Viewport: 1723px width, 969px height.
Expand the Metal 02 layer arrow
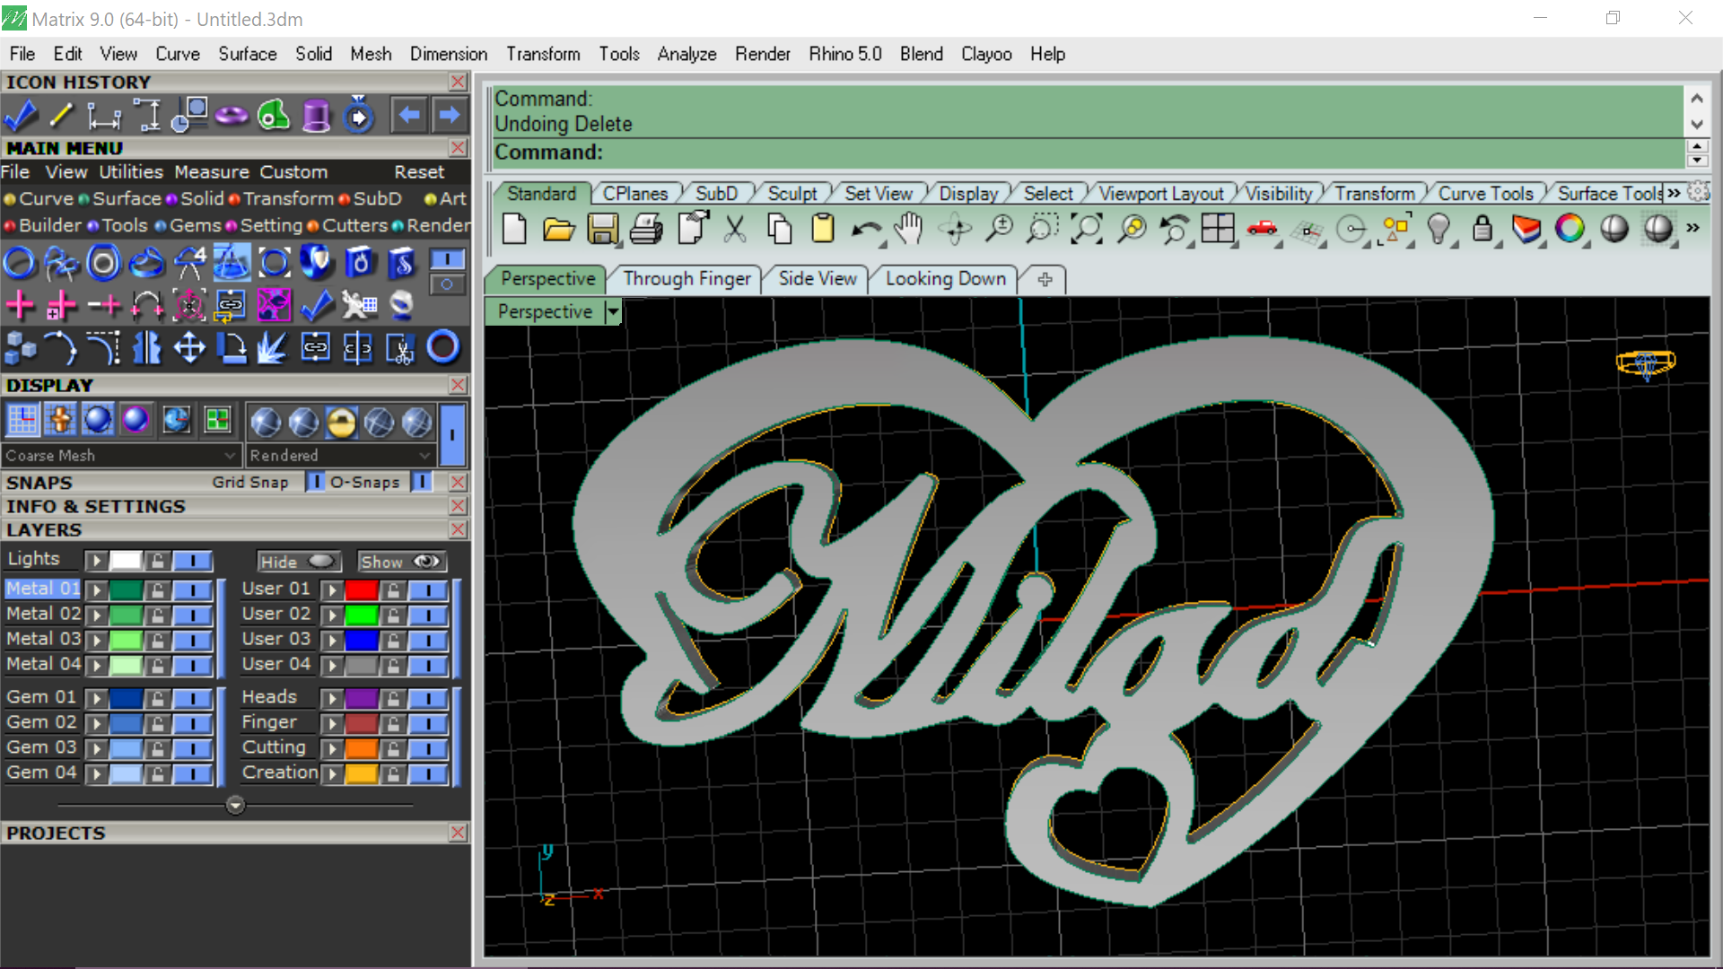click(96, 615)
